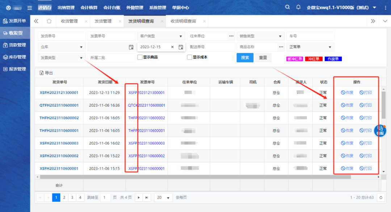Click the hamburger menu icon in header
This screenshot has width=391, height=212.
30,8
